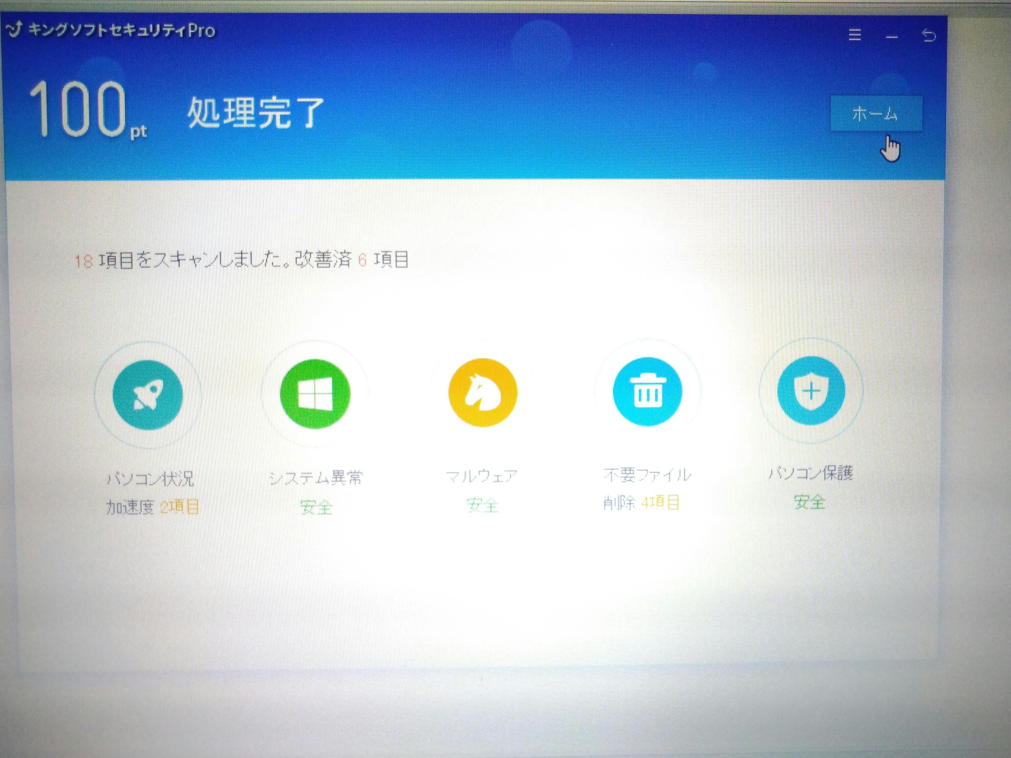
Task: Click the 18項目をスキャンしました summary text
Action: (x=242, y=260)
